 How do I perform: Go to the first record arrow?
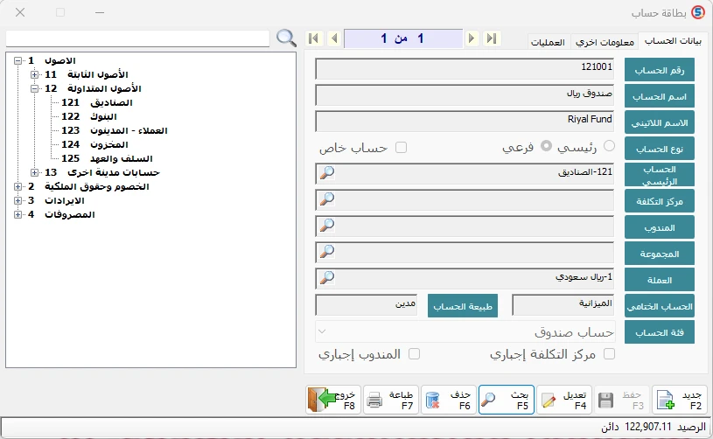pos(314,38)
